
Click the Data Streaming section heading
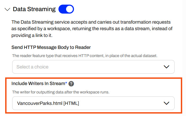tap(34, 9)
